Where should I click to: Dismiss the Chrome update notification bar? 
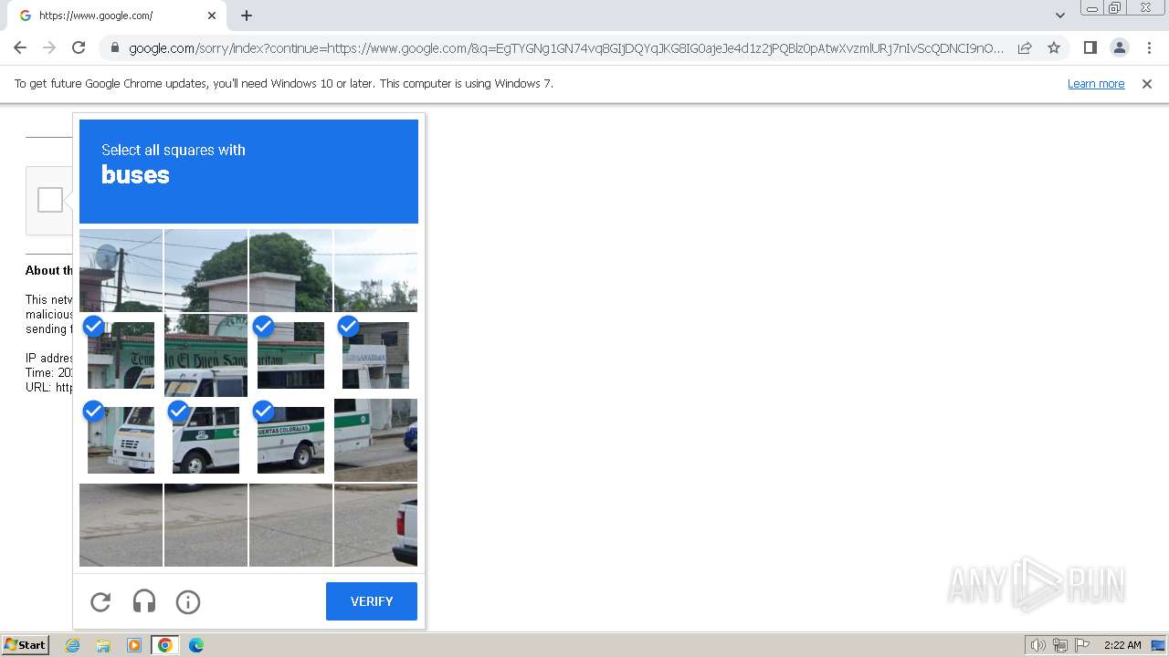coord(1147,84)
